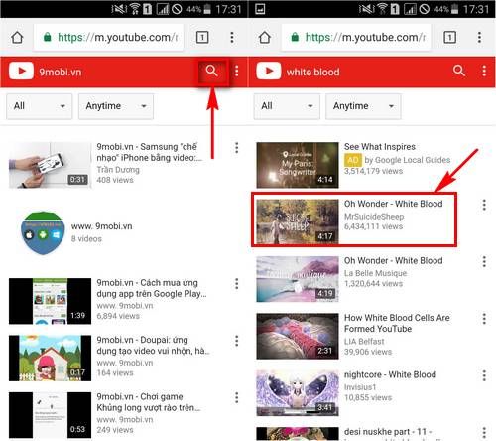496x441 pixels.
Task: Open nightcore - White Blood title
Action: tap(390, 374)
